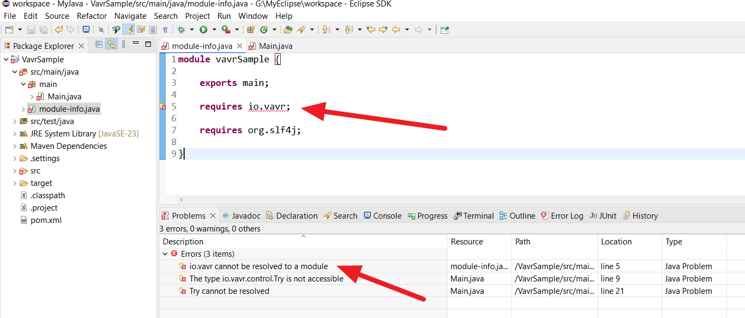The width and height of the screenshot is (745, 318).
Task: Open the Run button dropdown arrow
Action: click(214, 30)
